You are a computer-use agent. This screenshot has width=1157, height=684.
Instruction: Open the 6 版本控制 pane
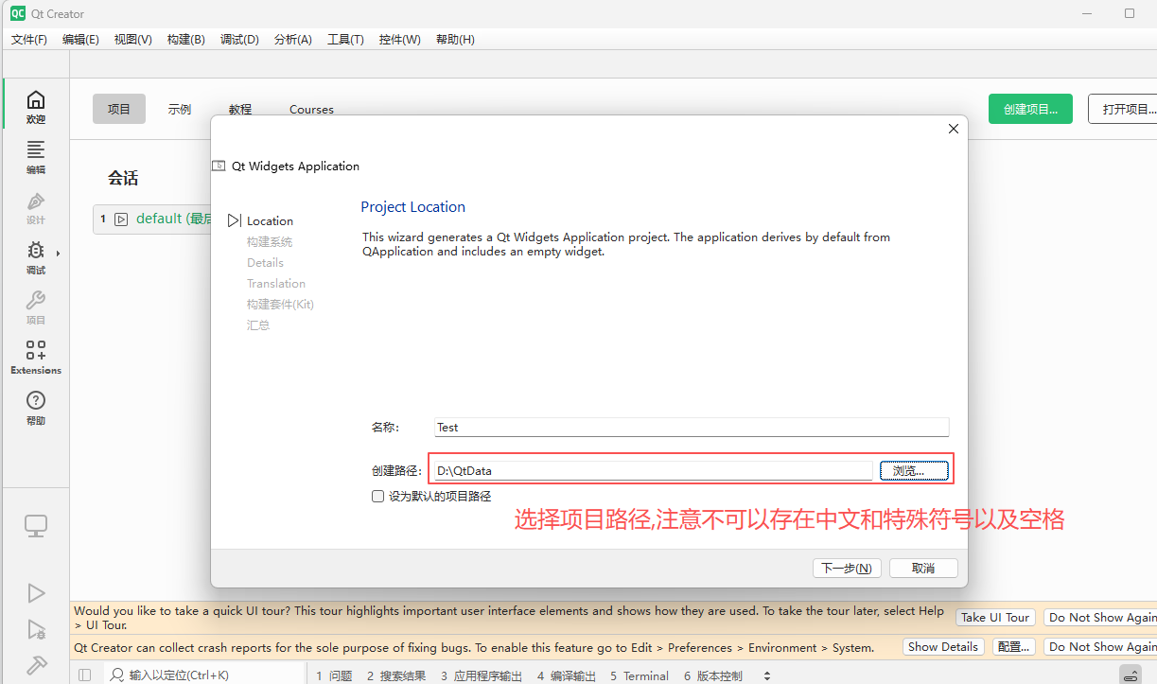[713, 675]
